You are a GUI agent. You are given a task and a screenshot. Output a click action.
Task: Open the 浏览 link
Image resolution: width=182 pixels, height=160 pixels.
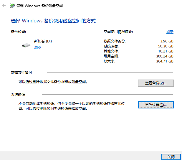pyautogui.click(x=38, y=47)
